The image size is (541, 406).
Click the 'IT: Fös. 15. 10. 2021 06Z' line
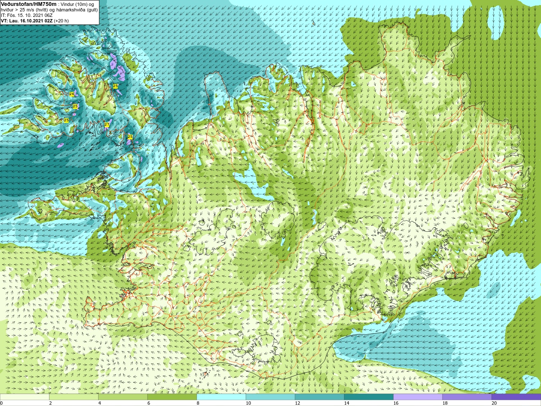click(27, 15)
